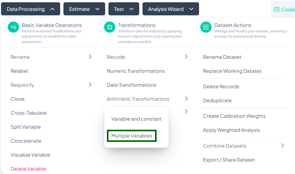Click the Transformations section icon
Screen dimensions: 295x174
pyautogui.click(x=110, y=27)
